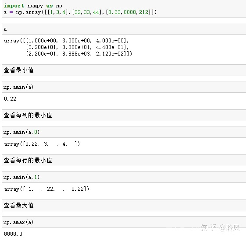Click the output value 8888.0
The image size is (246, 238).
click(13, 234)
